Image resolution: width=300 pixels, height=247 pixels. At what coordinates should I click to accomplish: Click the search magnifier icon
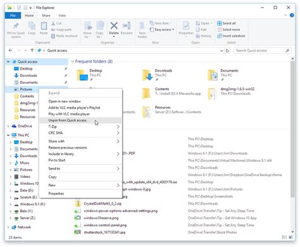point(287,51)
